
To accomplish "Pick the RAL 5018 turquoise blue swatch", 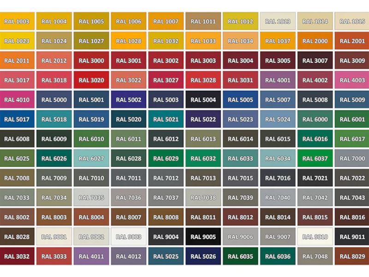I will coord(54,119).
